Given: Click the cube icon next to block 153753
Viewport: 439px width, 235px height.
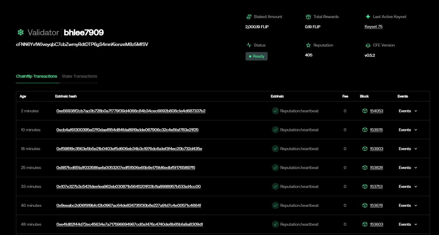Looking at the screenshot, I should pos(365,186).
